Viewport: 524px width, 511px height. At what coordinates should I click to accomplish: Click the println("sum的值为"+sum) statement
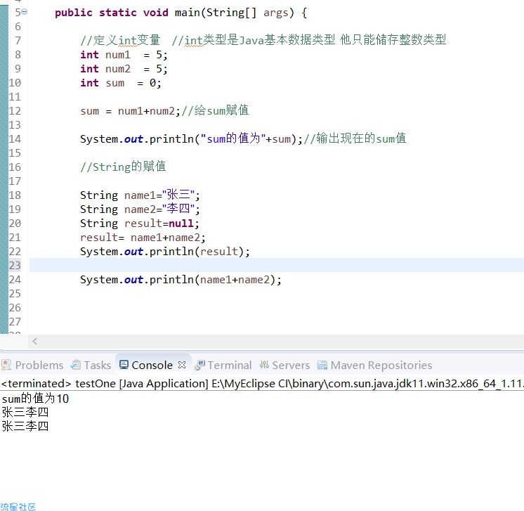[x=192, y=138]
